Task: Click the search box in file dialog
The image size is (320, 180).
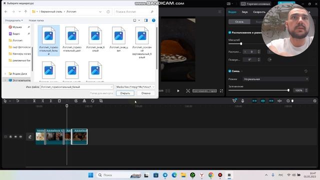Action: tap(134, 12)
